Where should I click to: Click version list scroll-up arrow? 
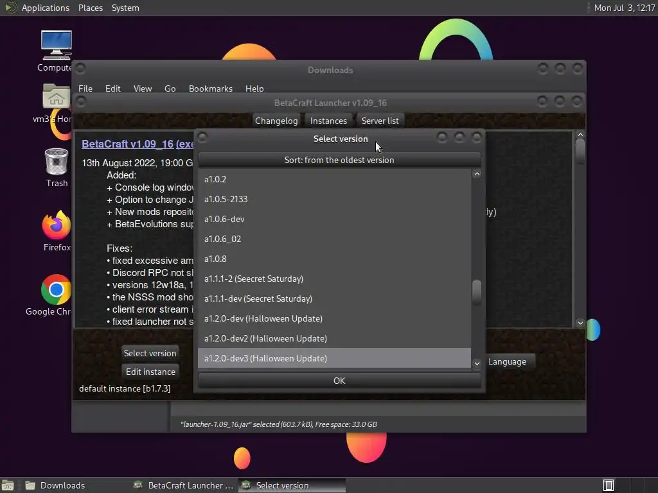(477, 174)
